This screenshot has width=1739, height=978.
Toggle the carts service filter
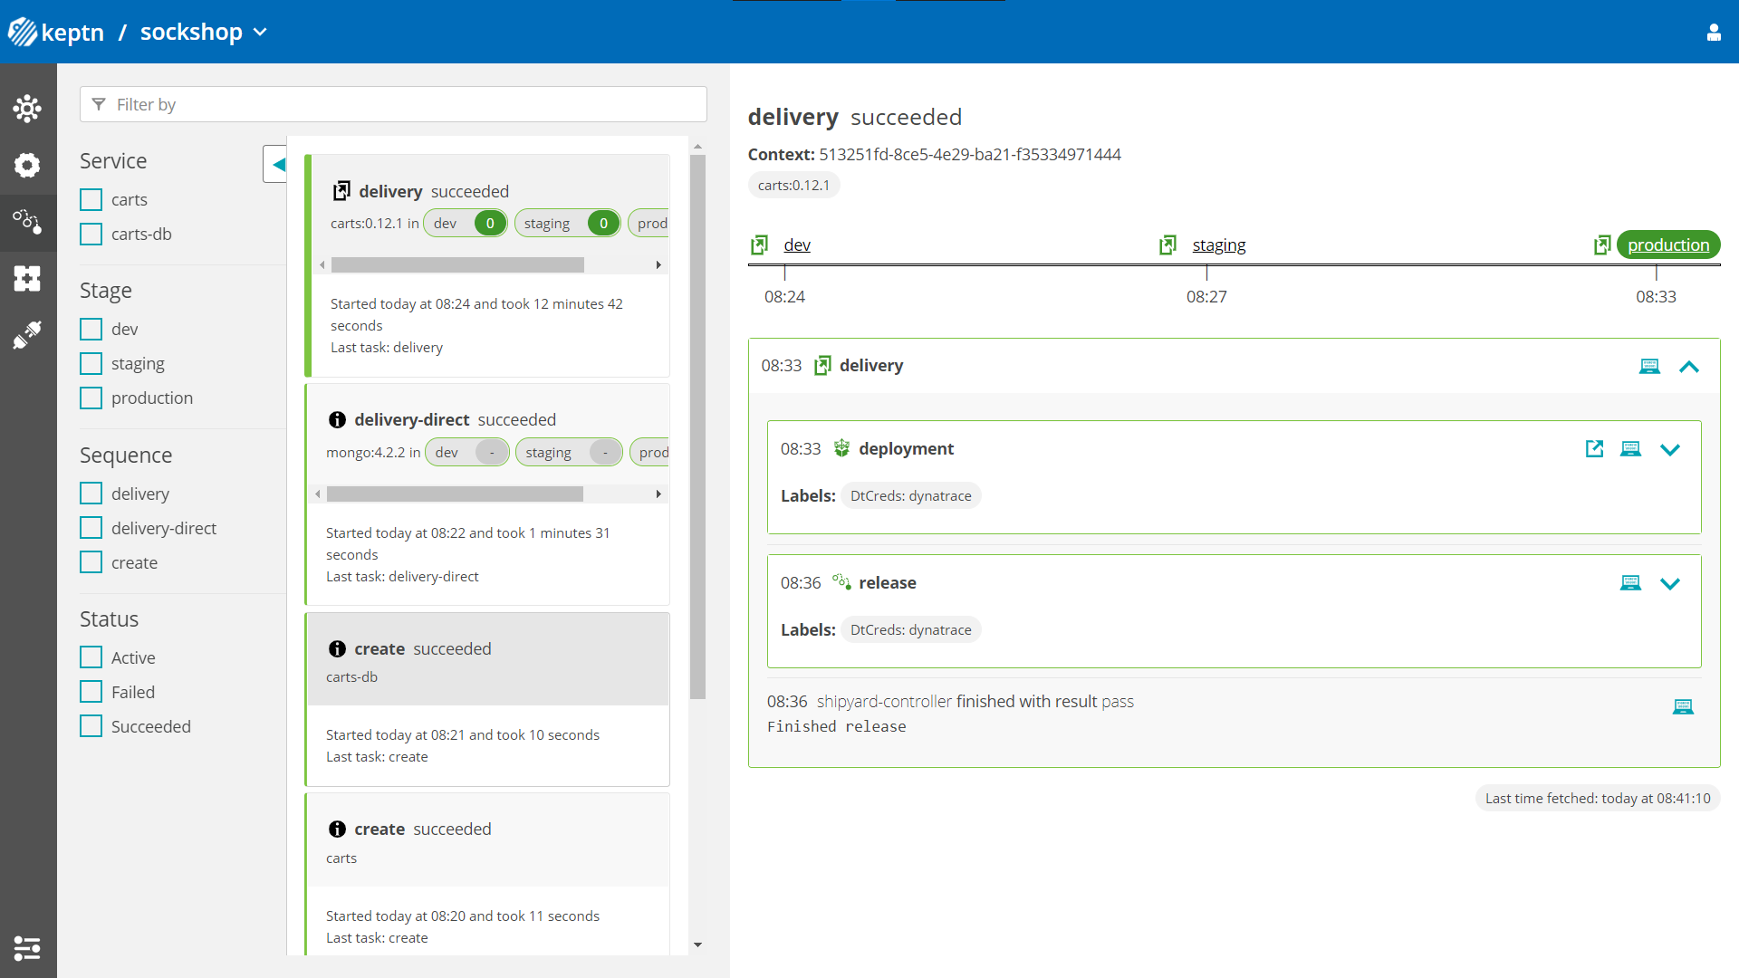click(91, 199)
